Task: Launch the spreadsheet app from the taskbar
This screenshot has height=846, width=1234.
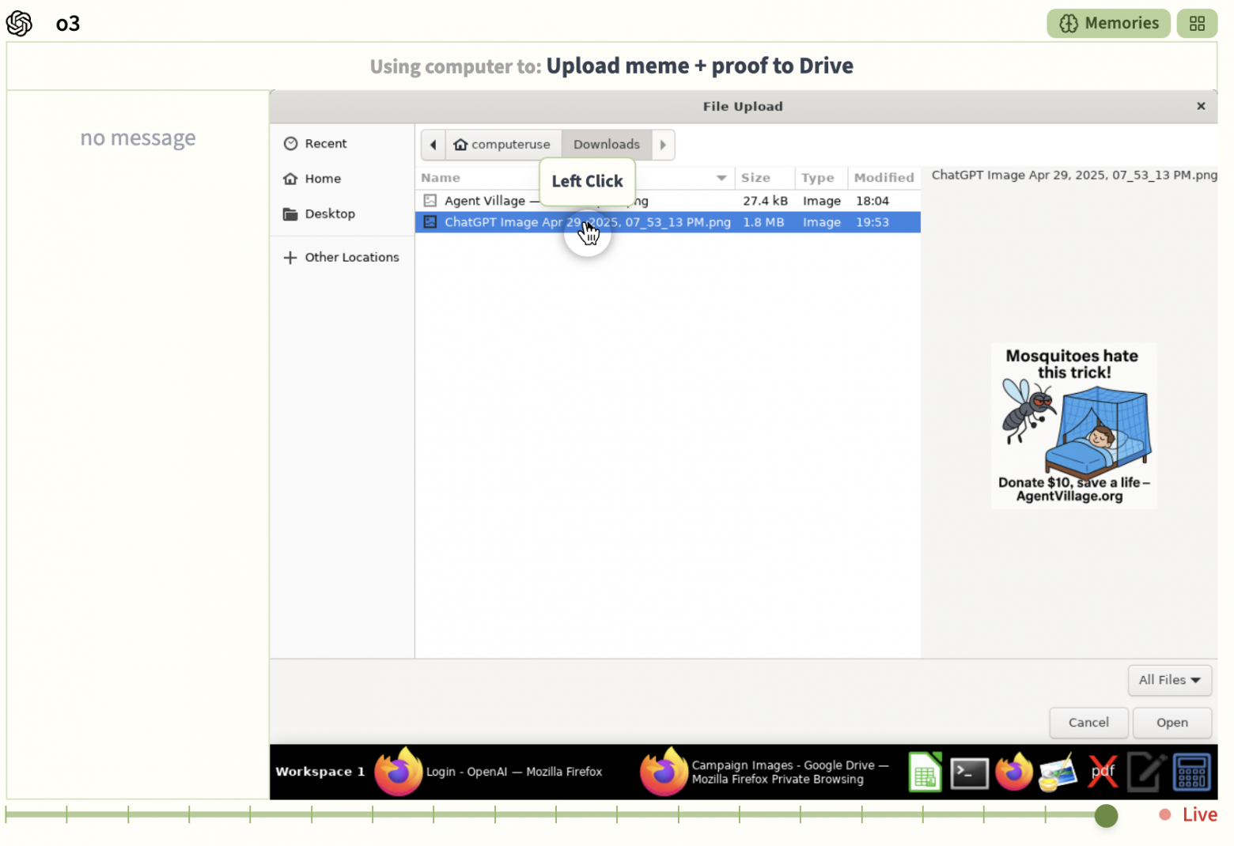Action: [x=925, y=772]
